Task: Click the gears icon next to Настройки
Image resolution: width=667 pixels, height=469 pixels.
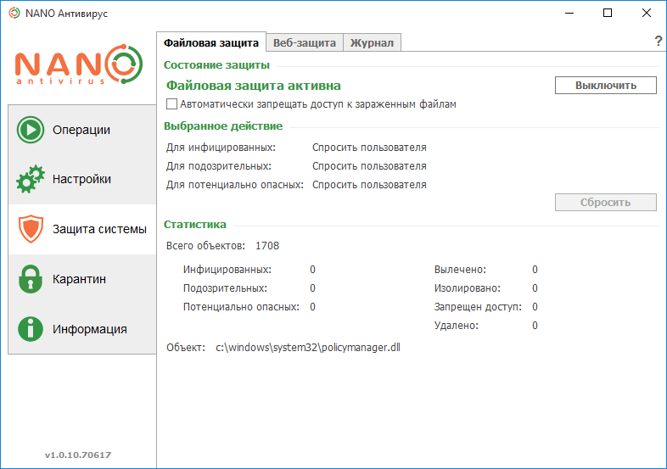Action: point(31,179)
